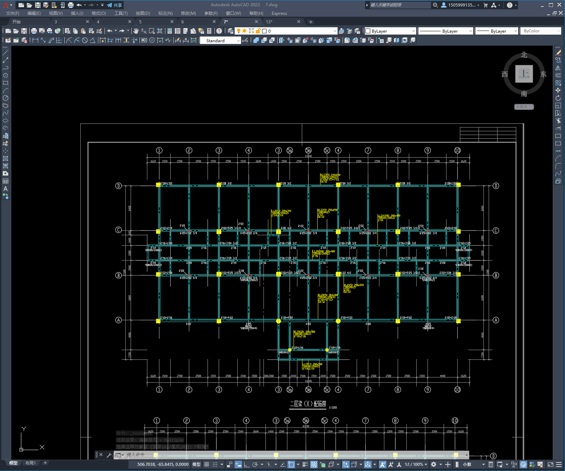Open the ByLayer color dropdown
565x471 pixels.
[x=390, y=31]
